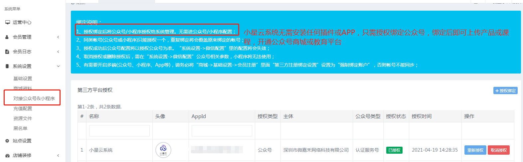Click the gear icon beside 站点设置

pyautogui.click(x=7, y=141)
